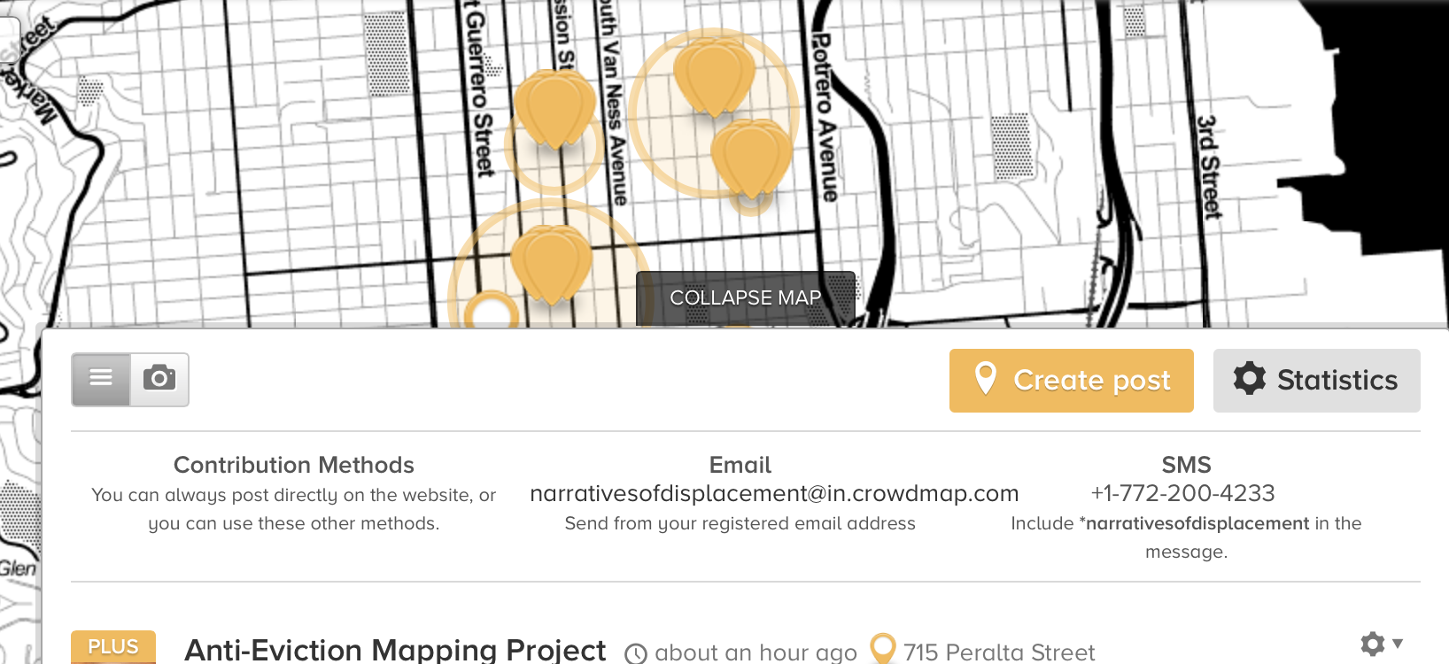This screenshot has width=1449, height=664.
Task: Open the Statistics panel
Action: click(x=1316, y=381)
